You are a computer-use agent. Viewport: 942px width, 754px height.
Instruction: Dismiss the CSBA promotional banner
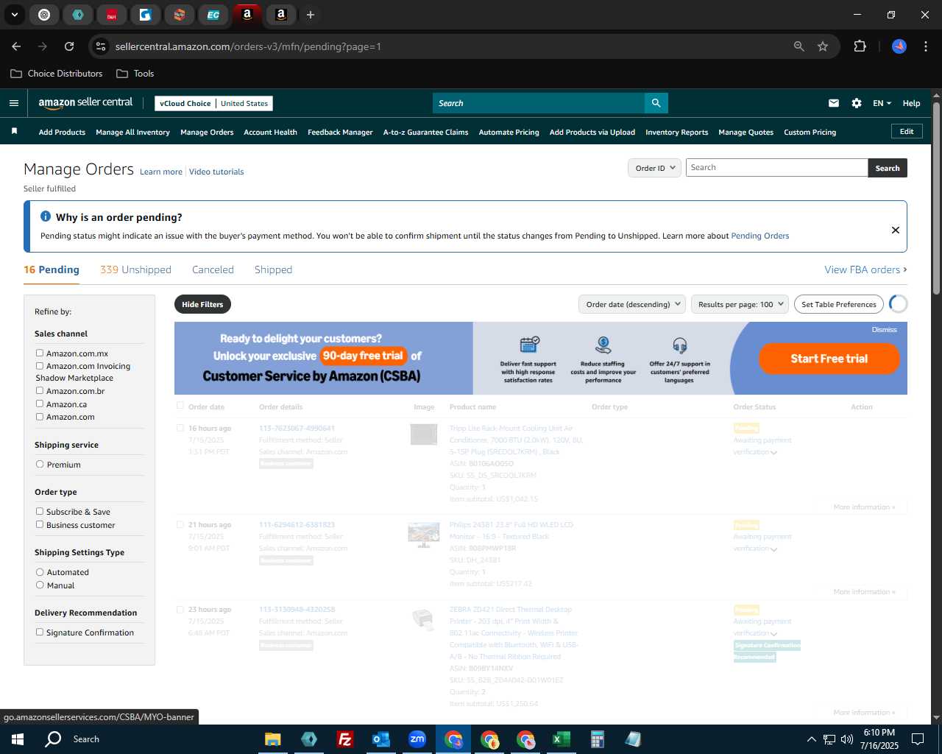[884, 330]
